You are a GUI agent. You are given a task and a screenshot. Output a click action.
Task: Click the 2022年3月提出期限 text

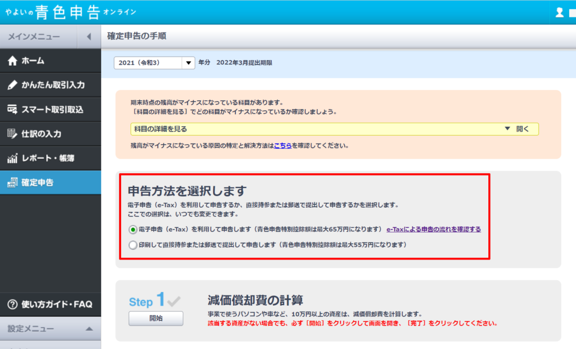pos(244,62)
